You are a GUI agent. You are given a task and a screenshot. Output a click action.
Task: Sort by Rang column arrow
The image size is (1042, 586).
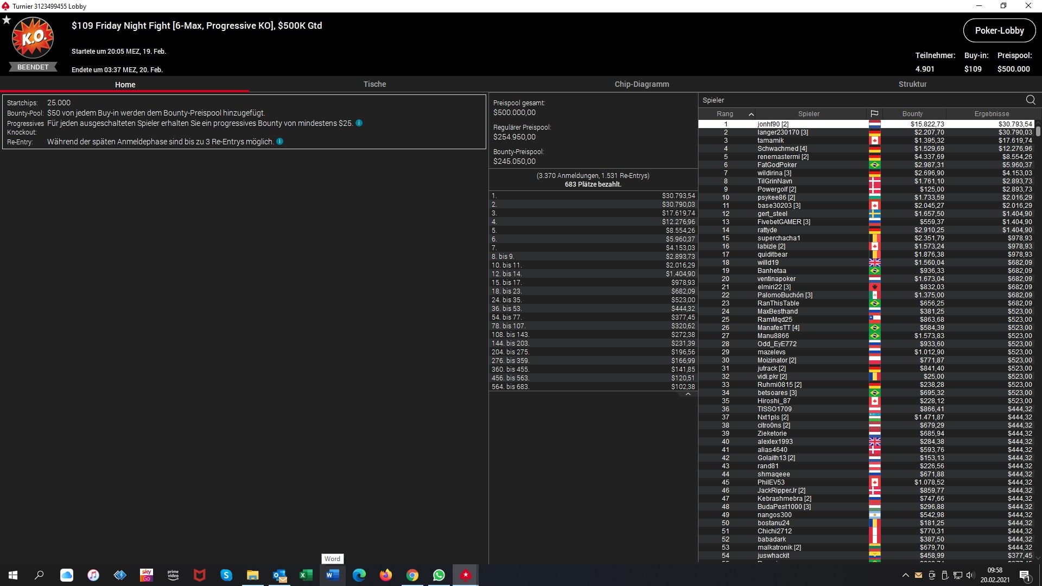click(x=751, y=114)
